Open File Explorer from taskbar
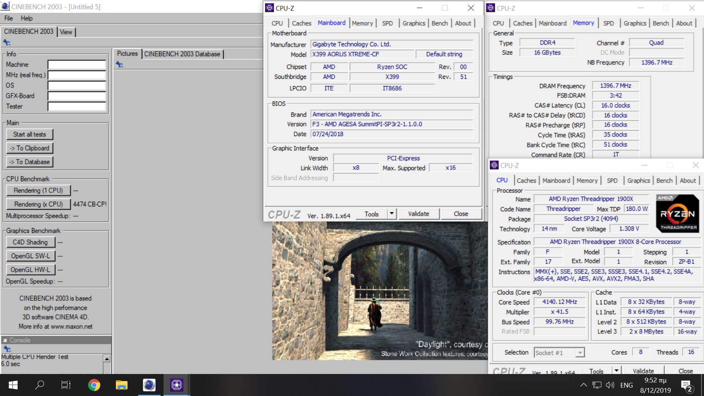The image size is (704, 396). [121, 385]
